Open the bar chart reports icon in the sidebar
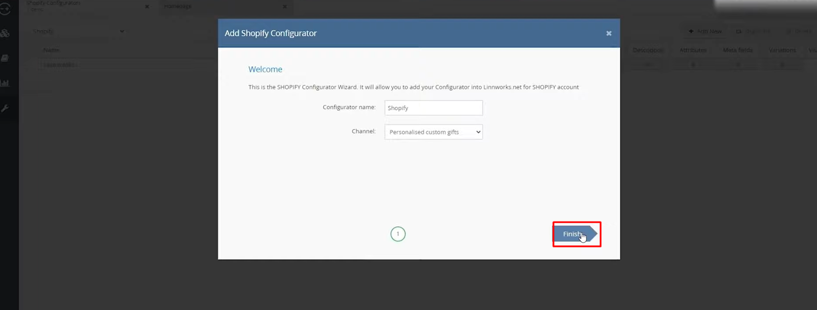This screenshot has width=817, height=310. point(5,83)
